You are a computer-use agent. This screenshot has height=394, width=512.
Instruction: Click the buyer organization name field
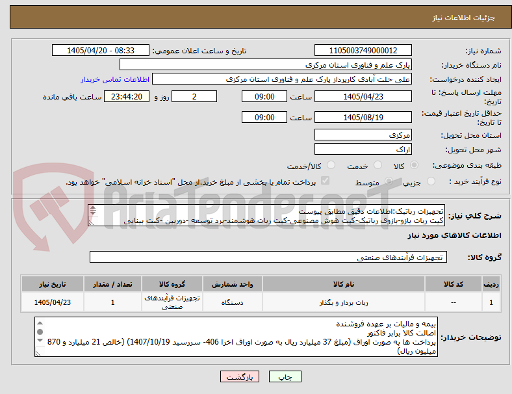pos(266,64)
